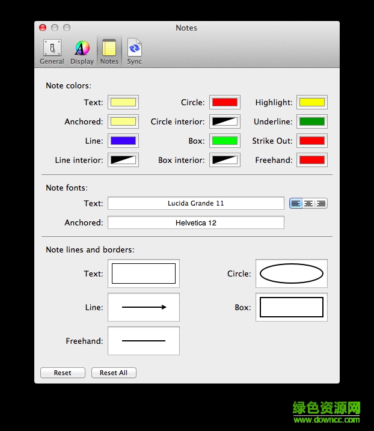
Task: Change the Line note color swatch
Action: (123, 141)
